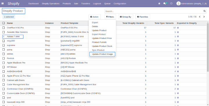This screenshot has width=209, height=106.
Task: Open the Transfers menu
Action: click(86, 3)
